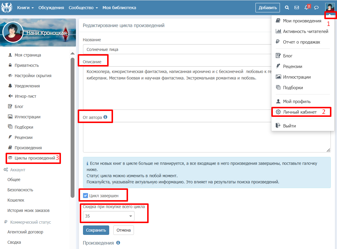Click the info icon next to От автора

[x=105, y=117]
